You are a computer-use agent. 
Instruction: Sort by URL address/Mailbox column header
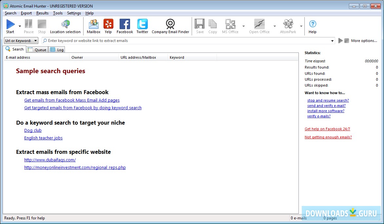click(143, 58)
